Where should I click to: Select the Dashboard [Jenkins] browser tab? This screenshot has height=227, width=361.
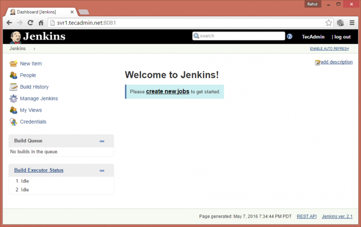[40, 11]
